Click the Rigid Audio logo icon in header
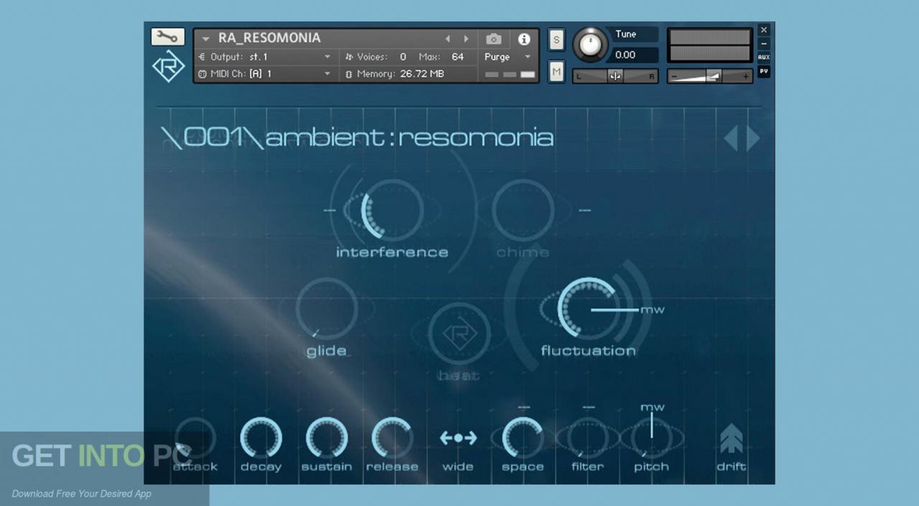 point(168,67)
